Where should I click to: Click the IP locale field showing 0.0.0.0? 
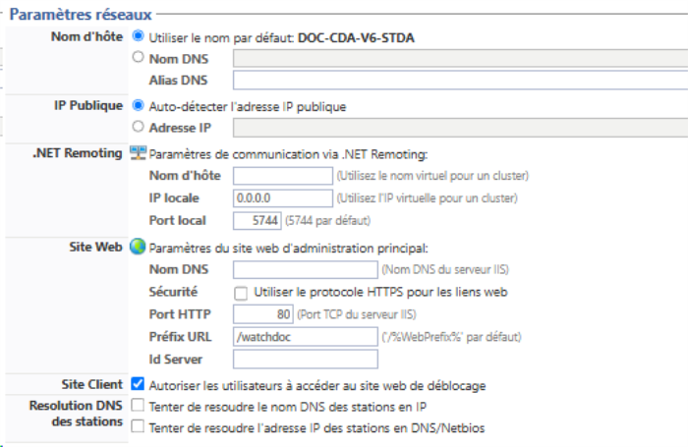pos(282,197)
